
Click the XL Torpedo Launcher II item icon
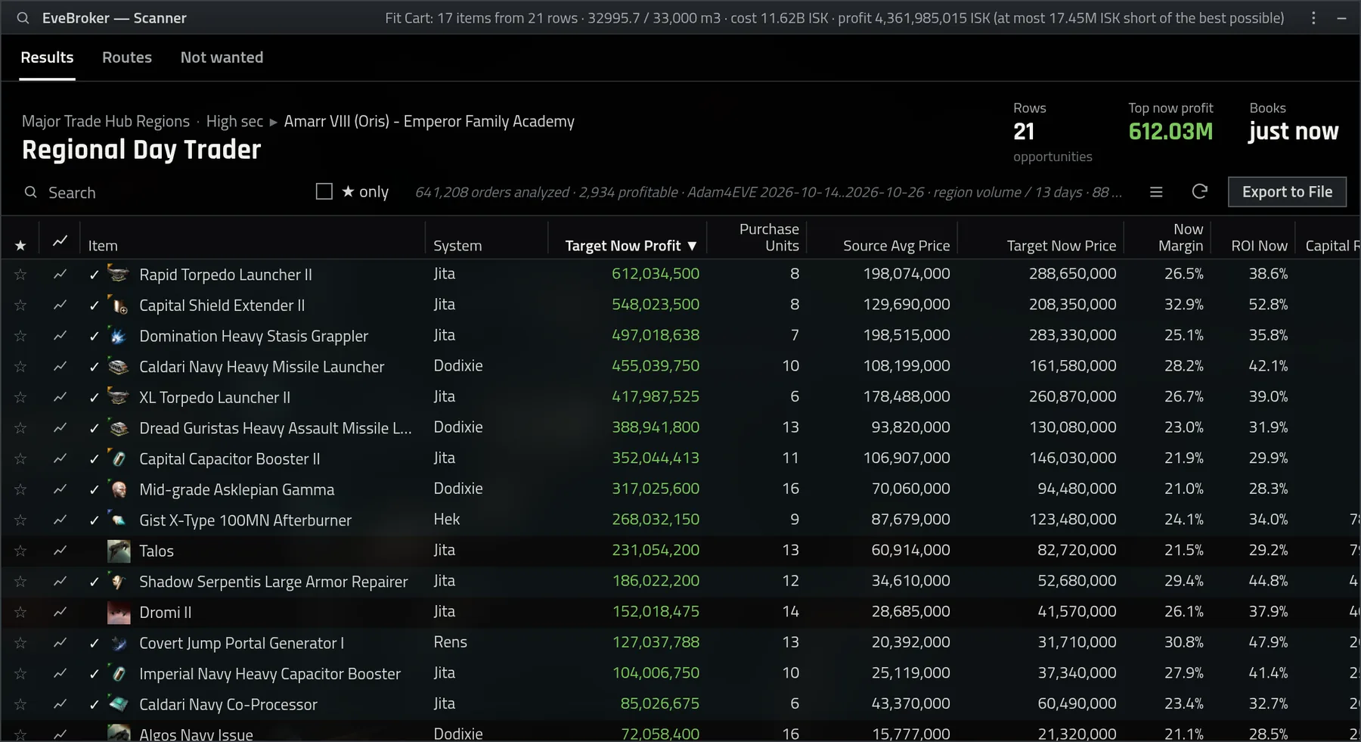pyautogui.click(x=119, y=397)
